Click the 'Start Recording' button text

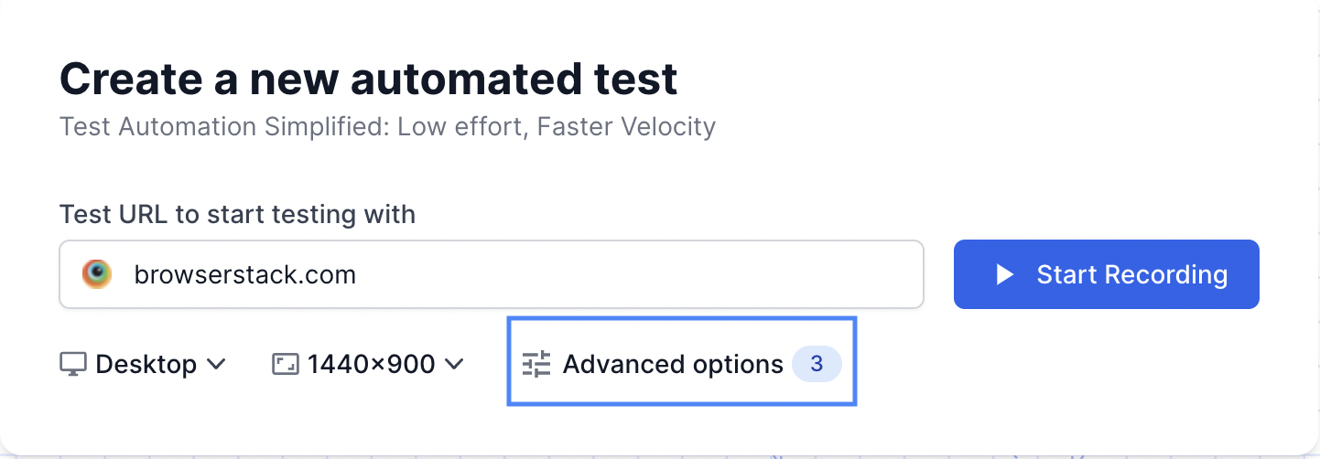1131,274
